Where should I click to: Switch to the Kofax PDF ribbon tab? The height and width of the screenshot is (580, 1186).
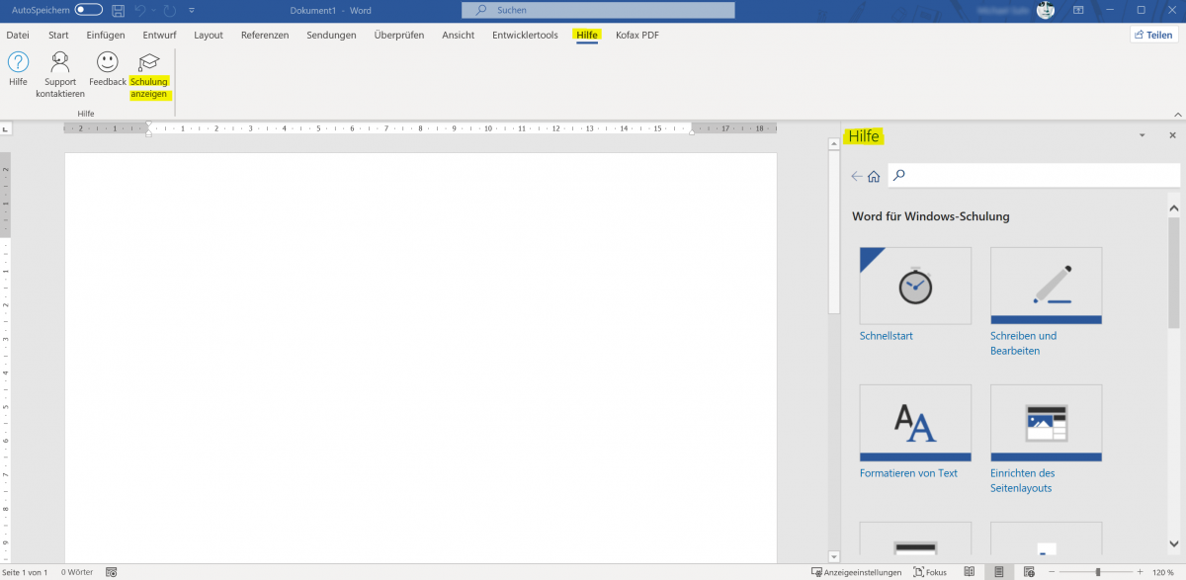pos(636,35)
